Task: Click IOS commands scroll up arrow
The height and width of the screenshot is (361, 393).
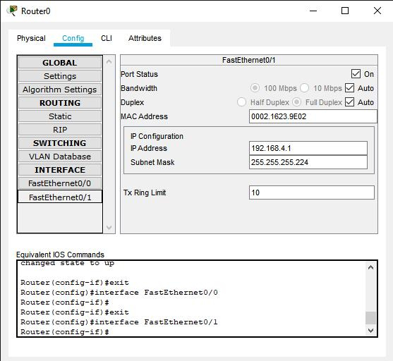Action: coord(370,267)
